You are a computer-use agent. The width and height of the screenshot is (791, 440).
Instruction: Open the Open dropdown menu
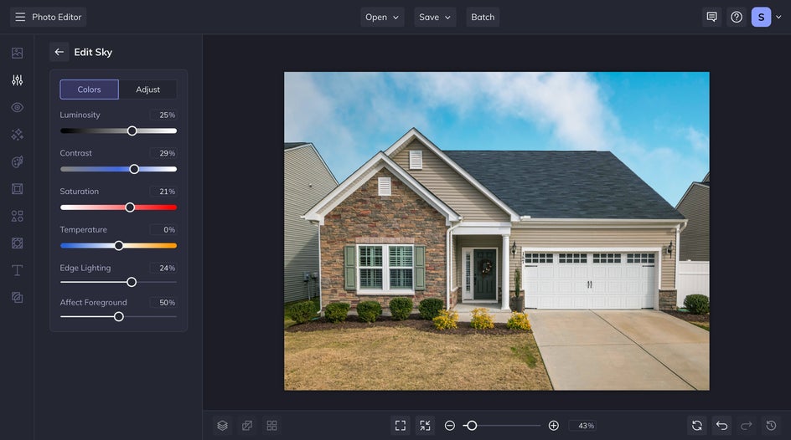tap(382, 17)
